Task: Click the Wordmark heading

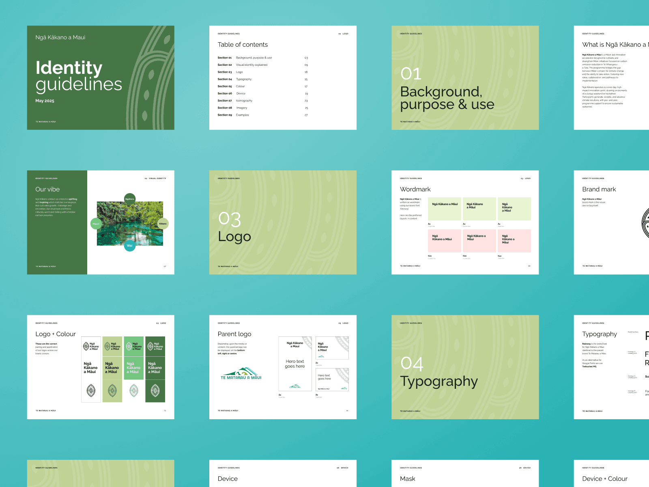Action: (x=415, y=189)
